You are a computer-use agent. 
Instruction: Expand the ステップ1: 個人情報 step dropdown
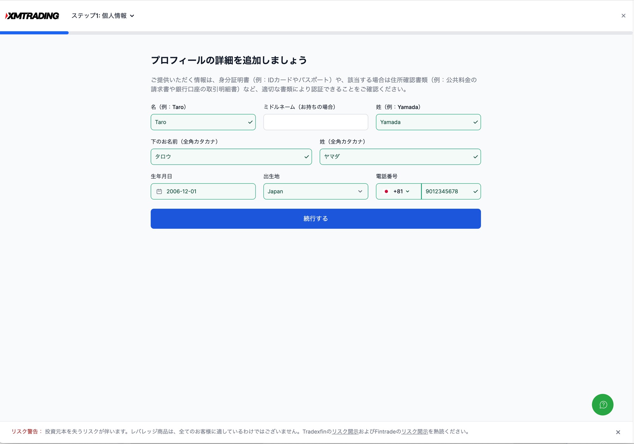click(x=103, y=16)
